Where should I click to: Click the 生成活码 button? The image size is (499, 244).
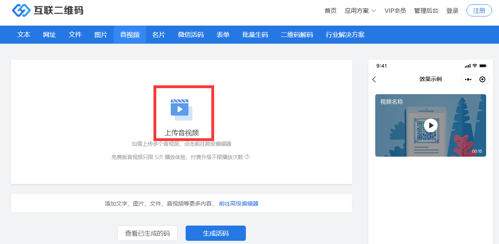(x=216, y=233)
